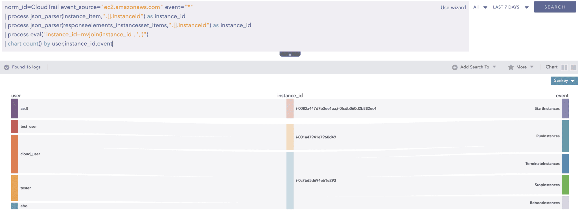
Task: Open the More options menu
Action: tap(524, 67)
